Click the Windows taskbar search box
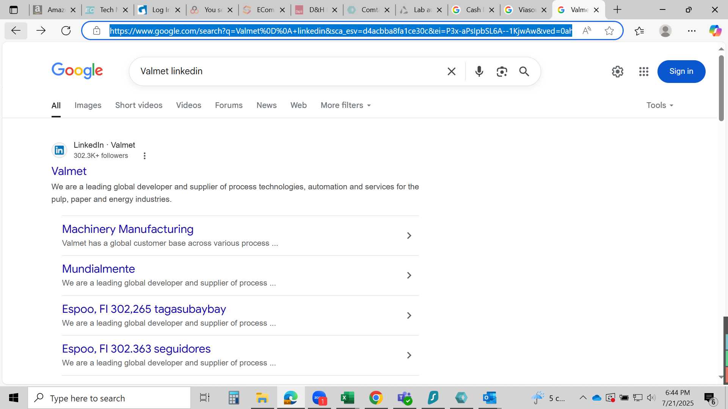This screenshot has height=409, width=728. click(109, 398)
